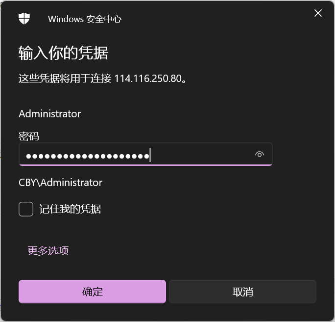Click the 记住我的凭据 label text
The height and width of the screenshot is (322, 335).
[x=70, y=209]
